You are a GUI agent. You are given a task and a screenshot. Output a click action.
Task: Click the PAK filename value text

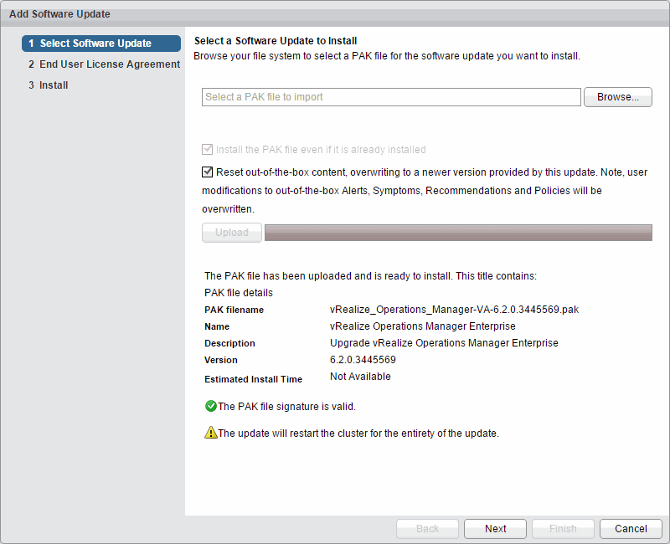(x=454, y=310)
